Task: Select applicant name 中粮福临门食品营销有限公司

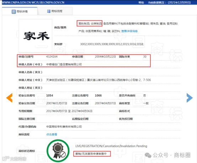Action: 64,64
